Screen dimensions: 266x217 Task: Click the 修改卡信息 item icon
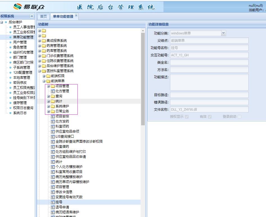click(x=53, y=192)
